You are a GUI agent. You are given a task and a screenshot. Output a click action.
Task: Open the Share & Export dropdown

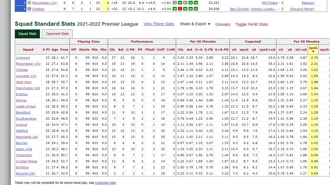pyautogui.click(x=195, y=24)
